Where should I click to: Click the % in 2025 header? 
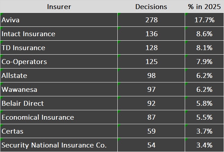pyautogui.click(x=204, y=7)
